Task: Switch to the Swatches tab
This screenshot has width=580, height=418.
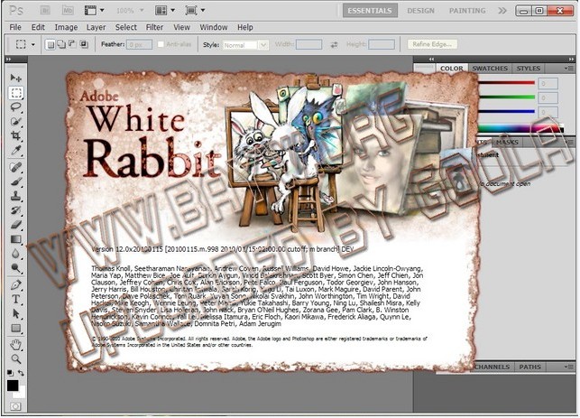Action: coord(490,68)
